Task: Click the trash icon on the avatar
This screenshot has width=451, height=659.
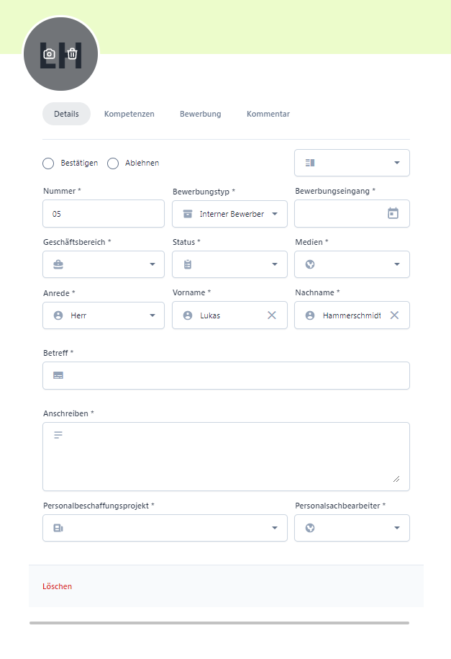Action: 72,54
